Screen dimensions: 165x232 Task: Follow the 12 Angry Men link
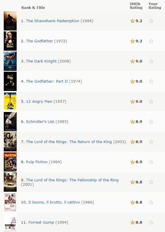pos(39,102)
